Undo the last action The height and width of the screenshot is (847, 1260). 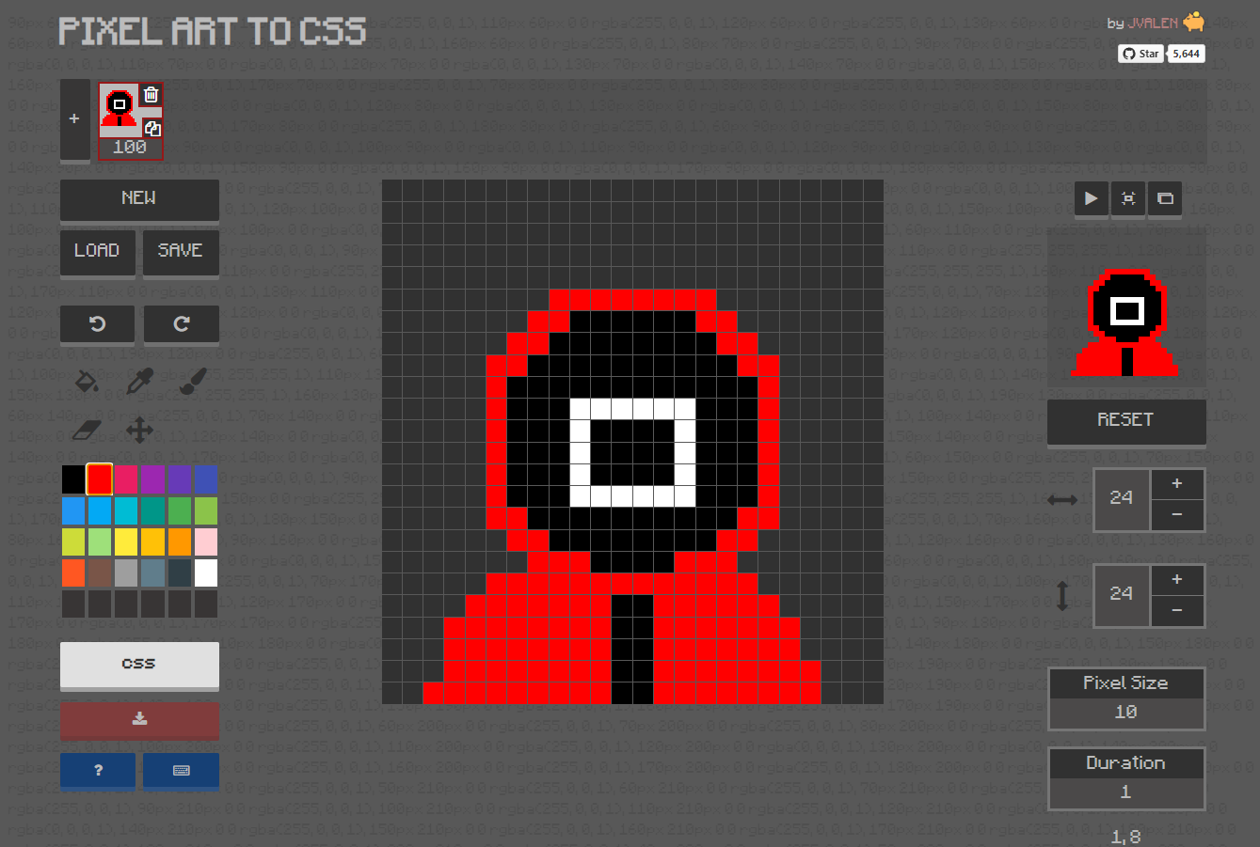[97, 324]
